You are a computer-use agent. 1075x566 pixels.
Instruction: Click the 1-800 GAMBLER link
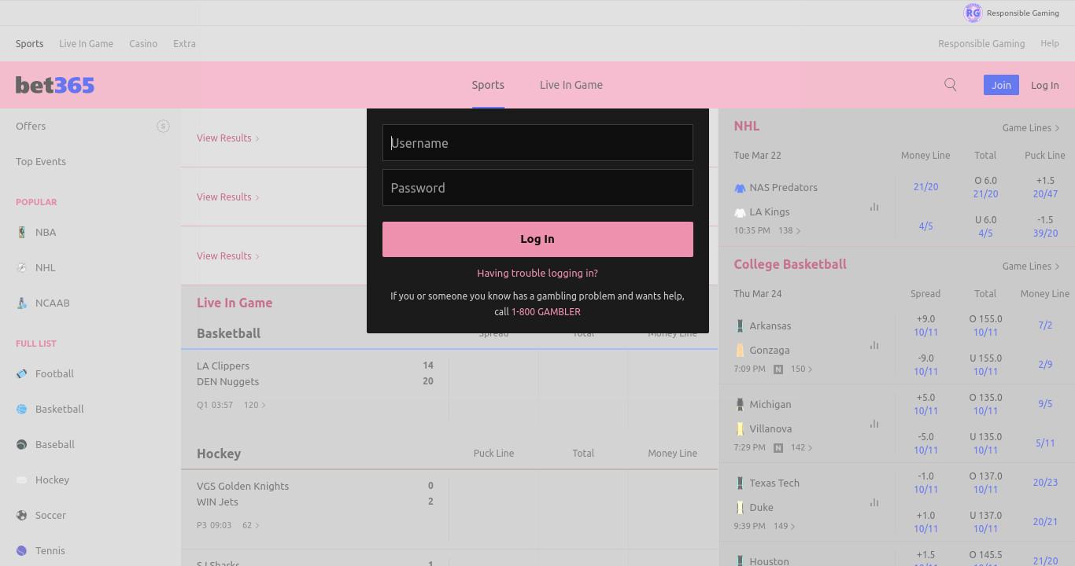(546, 311)
